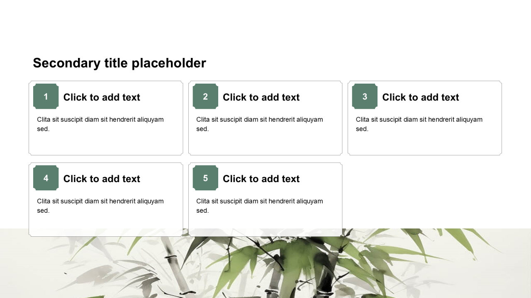Click the number 1 green badge
531x298 pixels.
tap(46, 96)
